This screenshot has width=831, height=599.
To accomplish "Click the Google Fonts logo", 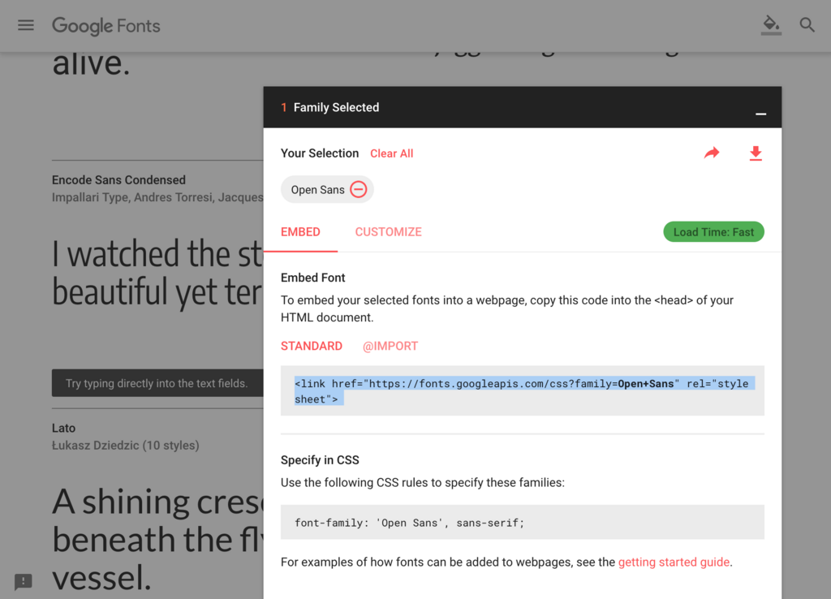I will click(x=106, y=25).
